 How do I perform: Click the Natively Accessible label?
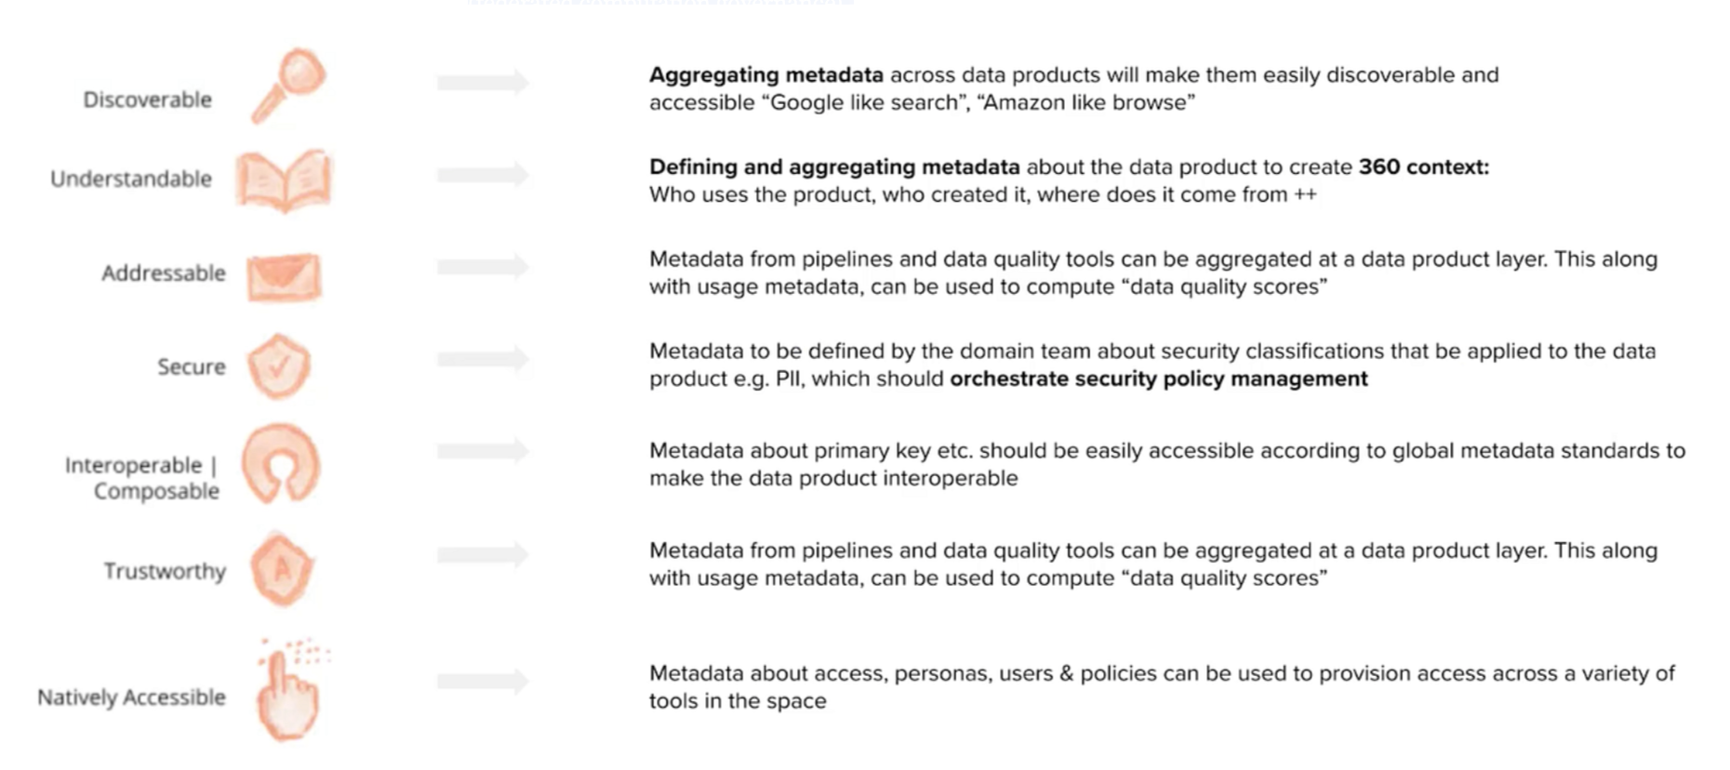tap(131, 697)
